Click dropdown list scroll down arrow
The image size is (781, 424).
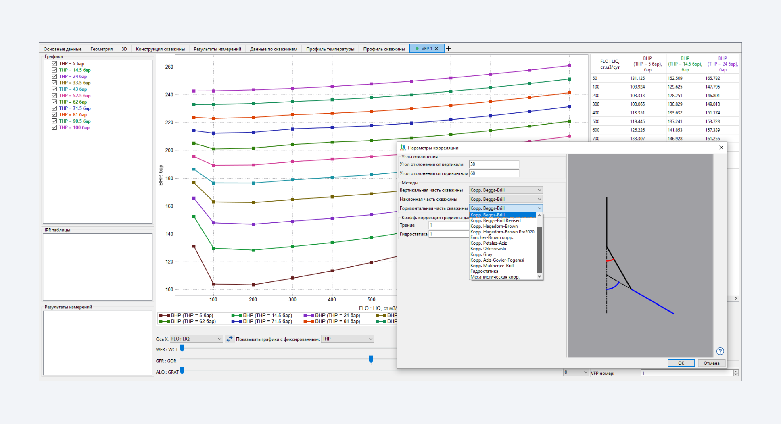point(539,277)
